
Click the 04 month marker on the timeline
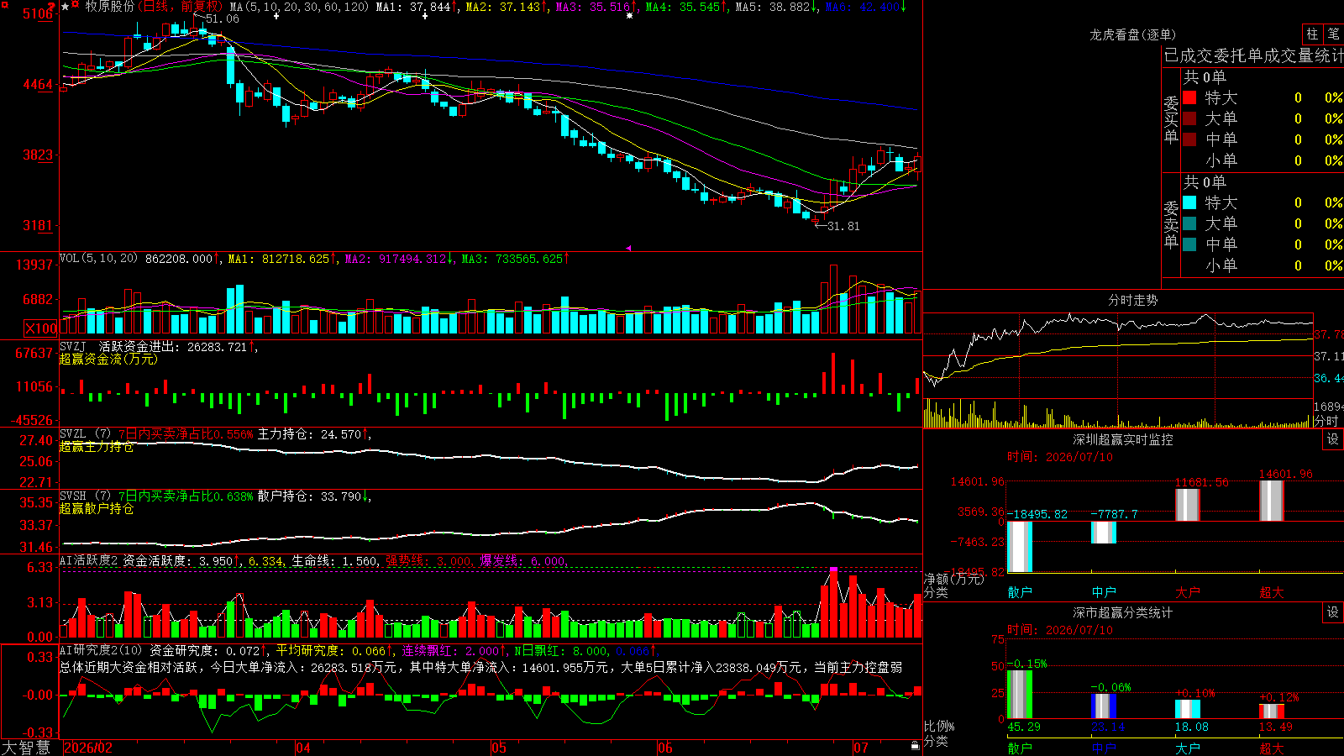pos(303,748)
